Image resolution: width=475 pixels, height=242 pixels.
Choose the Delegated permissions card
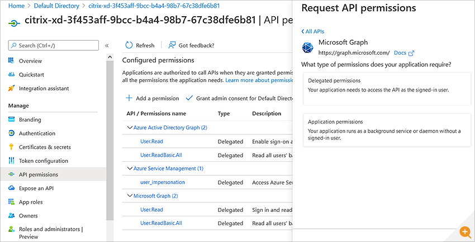[387, 89]
